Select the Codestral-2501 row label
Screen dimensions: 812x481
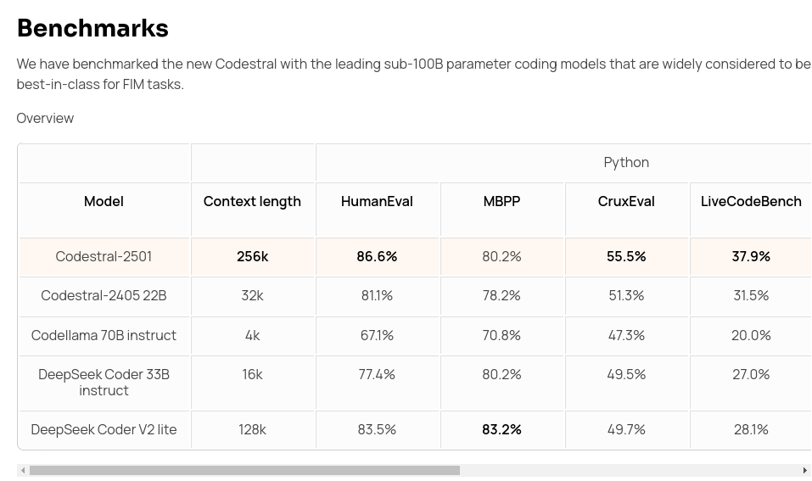click(x=104, y=256)
